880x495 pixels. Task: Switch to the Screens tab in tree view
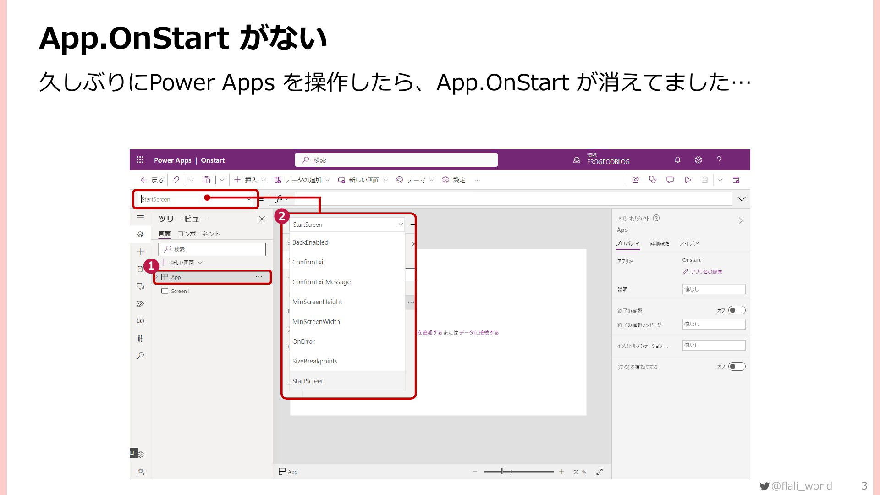click(x=165, y=234)
